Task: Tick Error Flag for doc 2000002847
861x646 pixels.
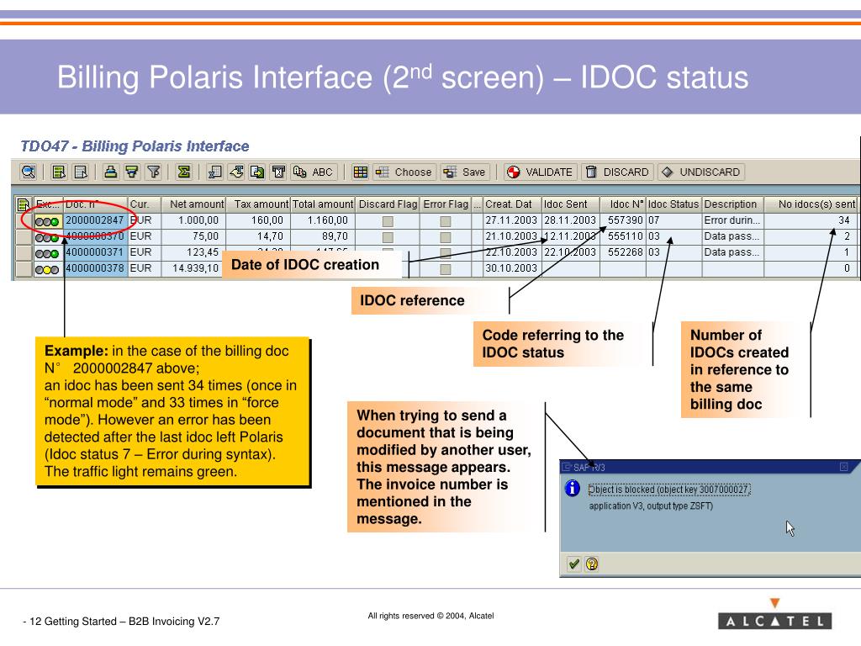Action: pos(446,221)
